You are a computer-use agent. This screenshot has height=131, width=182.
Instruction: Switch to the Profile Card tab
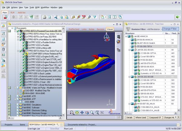pyautogui.click(x=74, y=29)
